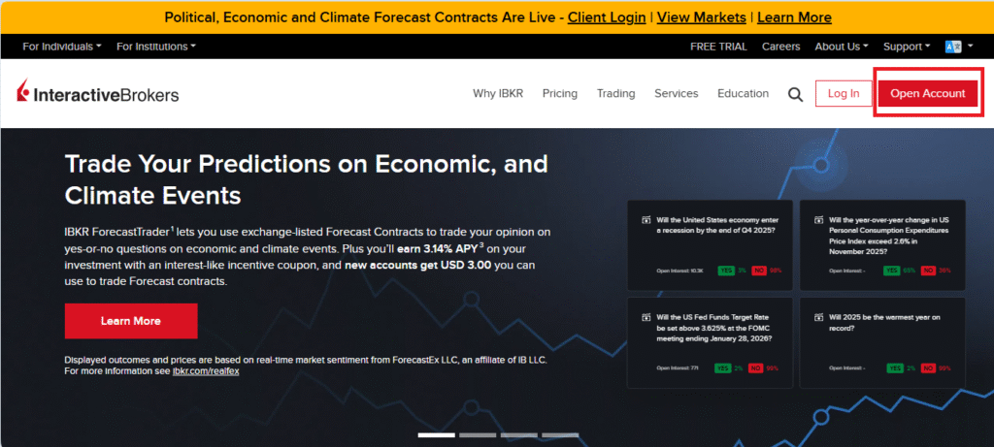Go to the third carousel slide indicator
The width and height of the screenshot is (994, 447).
pyautogui.click(x=518, y=435)
